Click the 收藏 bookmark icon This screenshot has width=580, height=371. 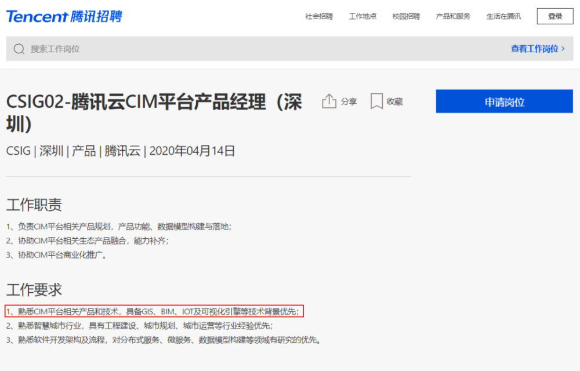click(376, 101)
